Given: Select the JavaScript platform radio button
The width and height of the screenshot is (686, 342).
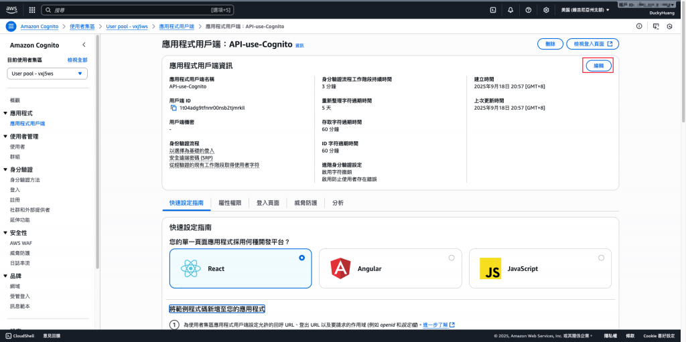Looking at the screenshot, I should tap(601, 258).
